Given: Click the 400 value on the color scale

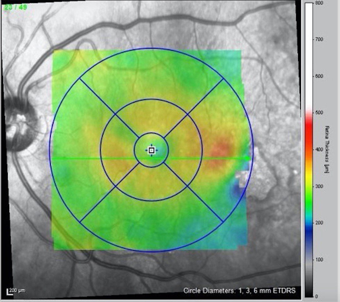Looking at the screenshot, I should pos(320,149).
